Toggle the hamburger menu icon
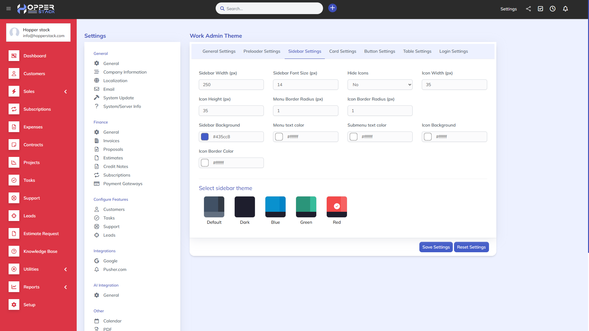 click(9, 9)
